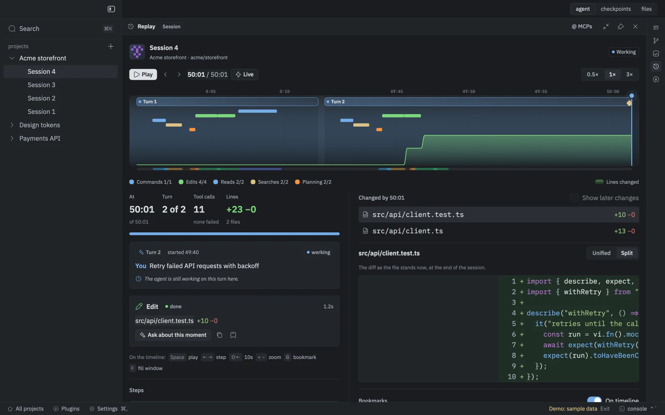Copy the Edit step with copy icon
The image size is (665, 415).
tap(219, 335)
